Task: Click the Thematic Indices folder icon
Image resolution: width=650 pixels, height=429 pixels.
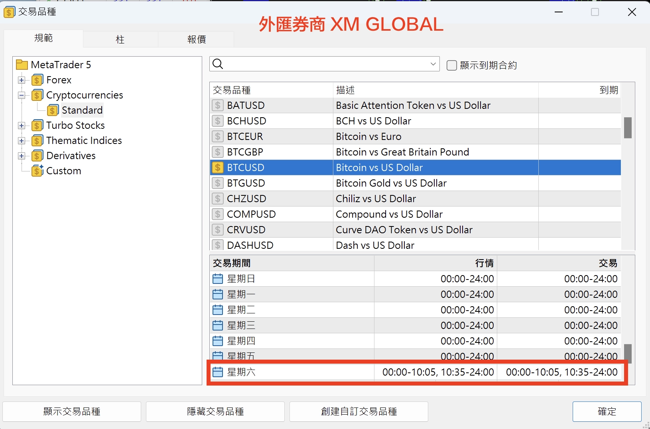Action: (37, 141)
